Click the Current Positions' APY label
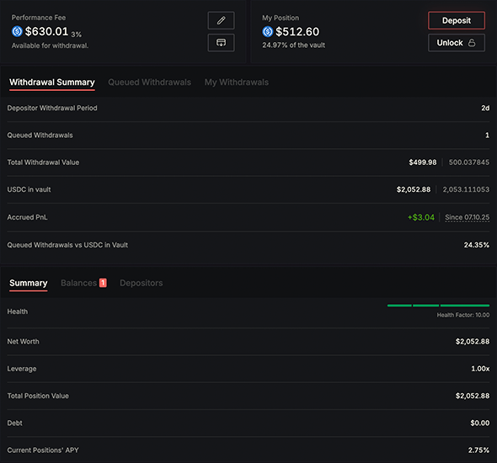497x463 pixels. [x=43, y=450]
